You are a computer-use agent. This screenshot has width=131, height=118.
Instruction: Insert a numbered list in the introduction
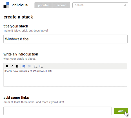tap(41, 66)
